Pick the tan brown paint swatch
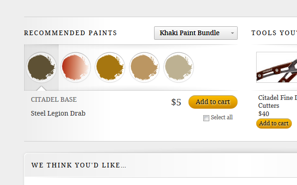Screen dimensions: 297x185 [x=144, y=67]
